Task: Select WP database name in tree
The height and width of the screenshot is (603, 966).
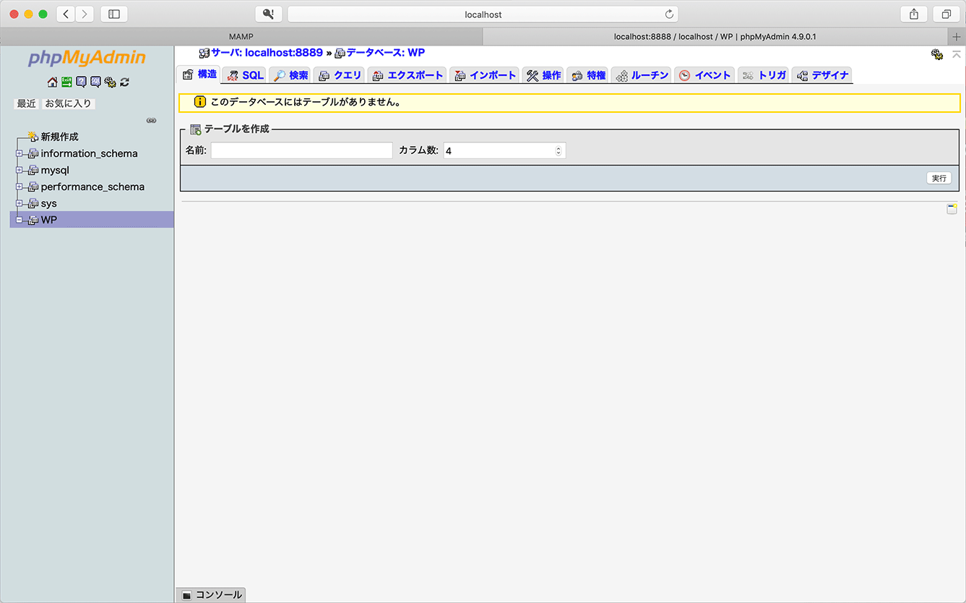Action: [48, 220]
